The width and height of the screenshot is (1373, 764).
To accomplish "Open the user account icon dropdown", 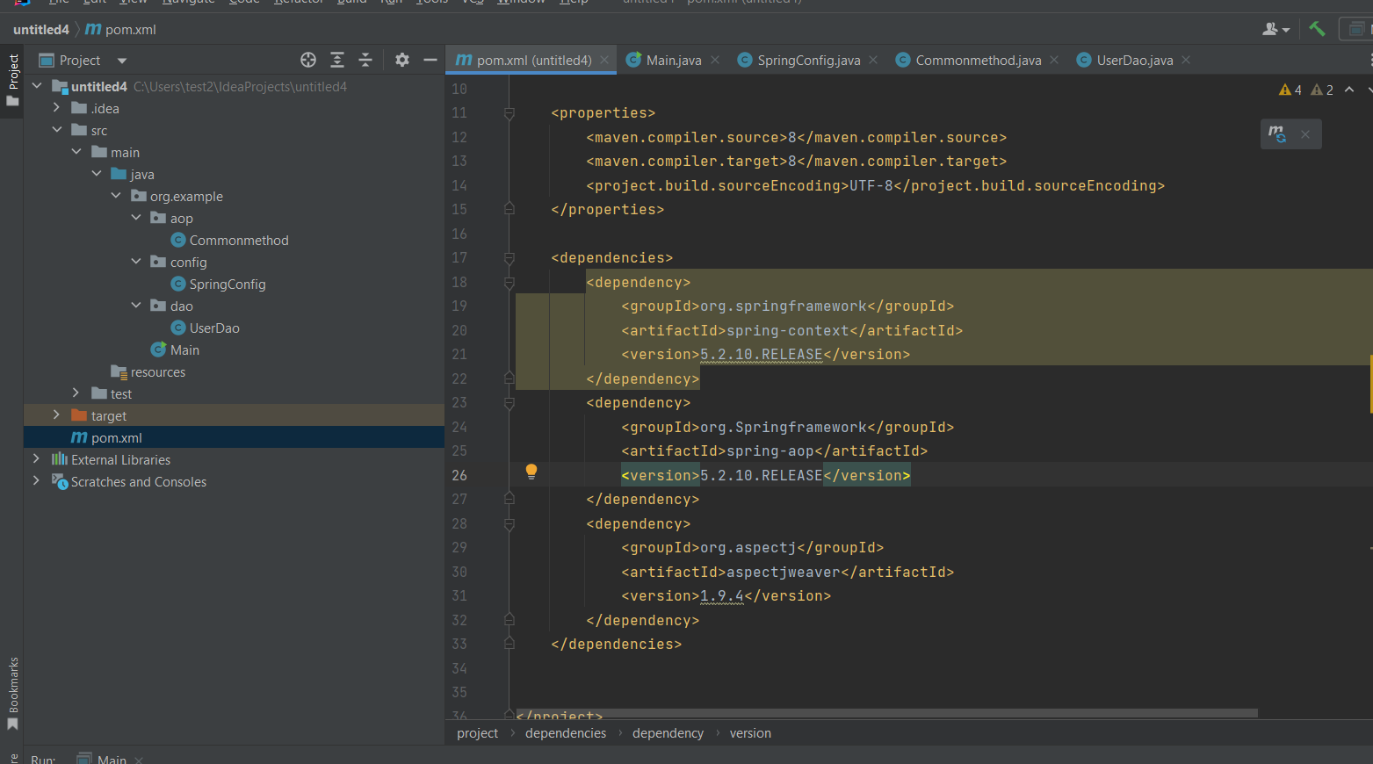I will tap(1275, 29).
